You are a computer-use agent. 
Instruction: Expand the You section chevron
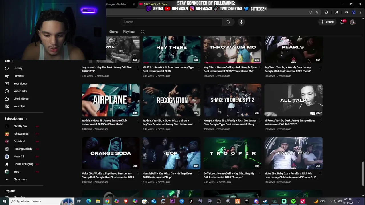point(13,61)
